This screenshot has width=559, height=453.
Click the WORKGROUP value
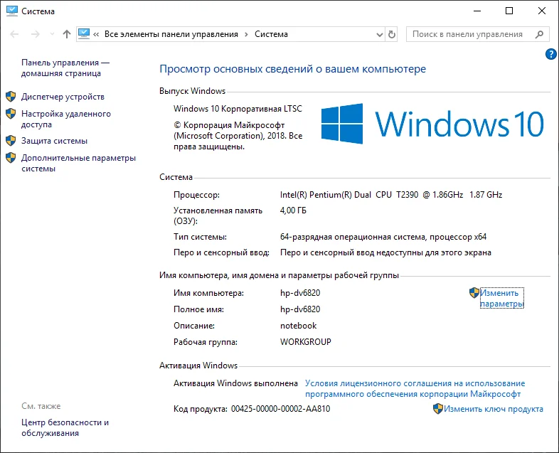click(306, 342)
